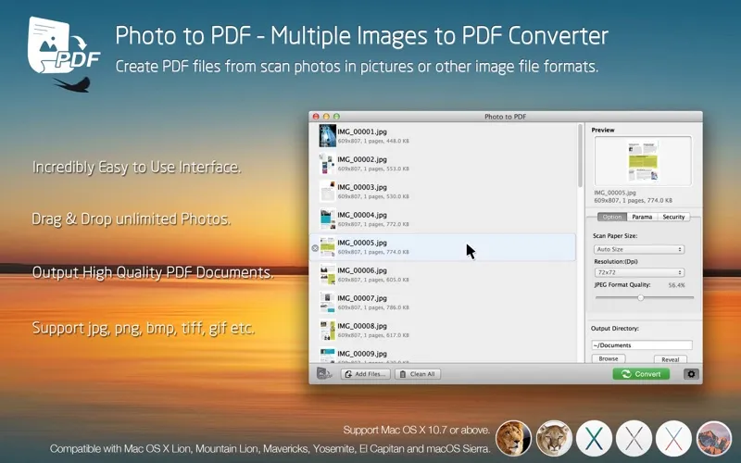The height and width of the screenshot is (463, 741).
Task: Select the IMG_00007.jpg thumbnail
Action: point(328,303)
